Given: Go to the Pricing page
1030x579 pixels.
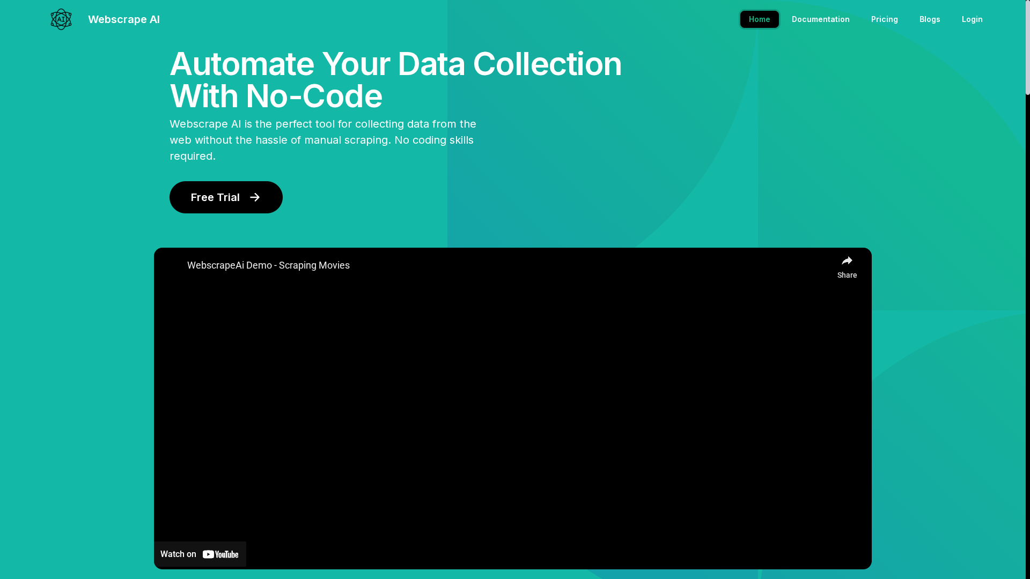Looking at the screenshot, I should 885,19.
